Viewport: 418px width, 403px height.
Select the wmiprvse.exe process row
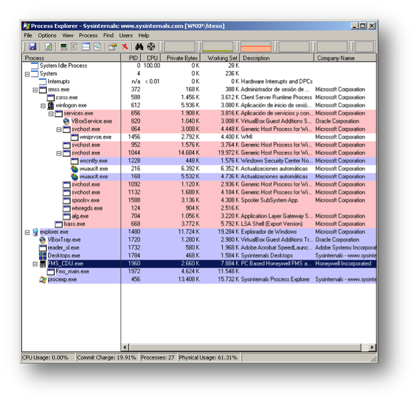[199, 137]
